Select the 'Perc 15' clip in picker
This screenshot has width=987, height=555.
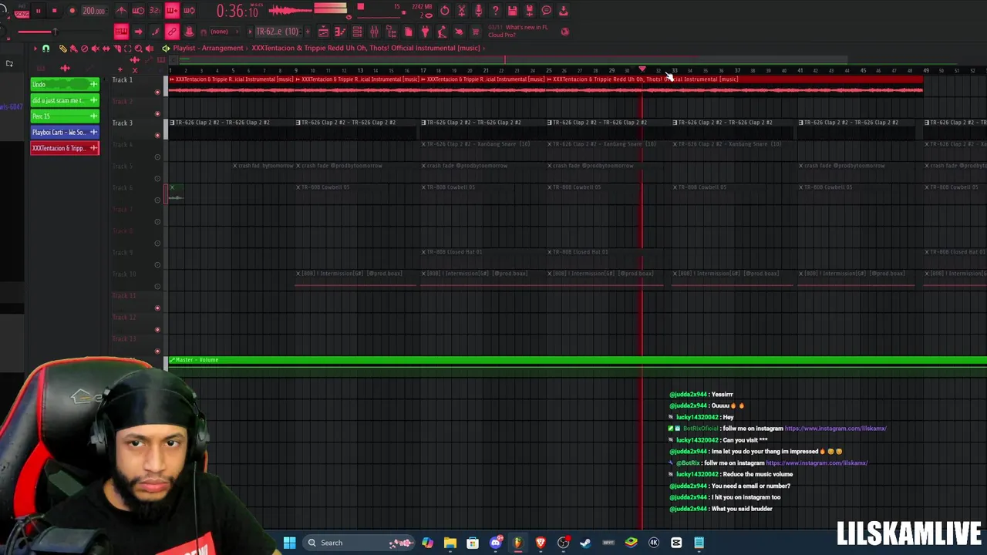click(65, 116)
